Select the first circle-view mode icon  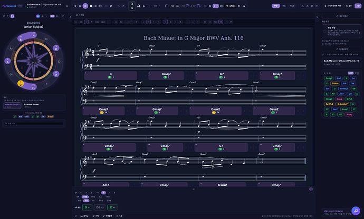pos(4,16)
